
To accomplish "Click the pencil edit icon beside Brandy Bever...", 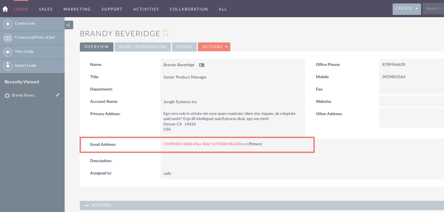I will pos(57,95).
